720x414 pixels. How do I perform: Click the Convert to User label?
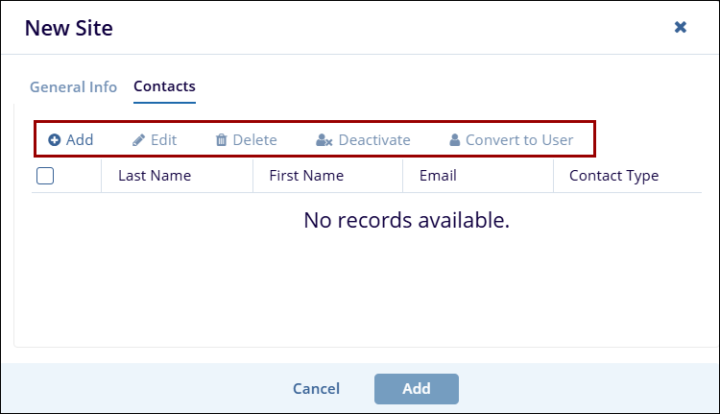[x=519, y=140]
